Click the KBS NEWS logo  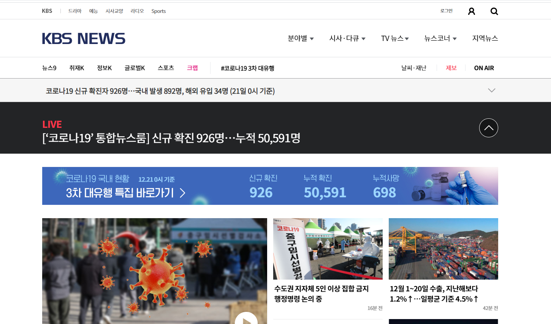tap(84, 39)
